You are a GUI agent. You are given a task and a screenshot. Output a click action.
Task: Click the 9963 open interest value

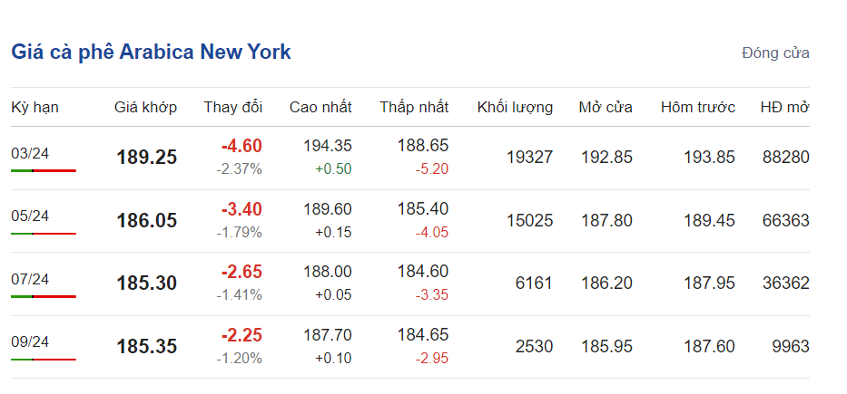pyautogui.click(x=787, y=346)
